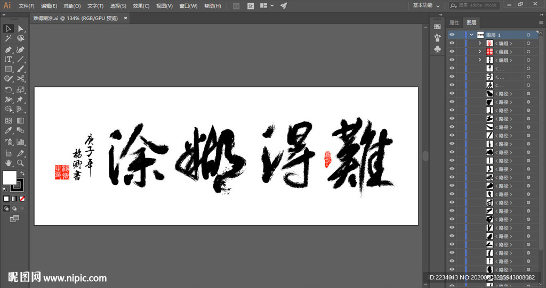546x288 pixels.
Task: Open the 窗口(W) menu
Action: point(188,6)
